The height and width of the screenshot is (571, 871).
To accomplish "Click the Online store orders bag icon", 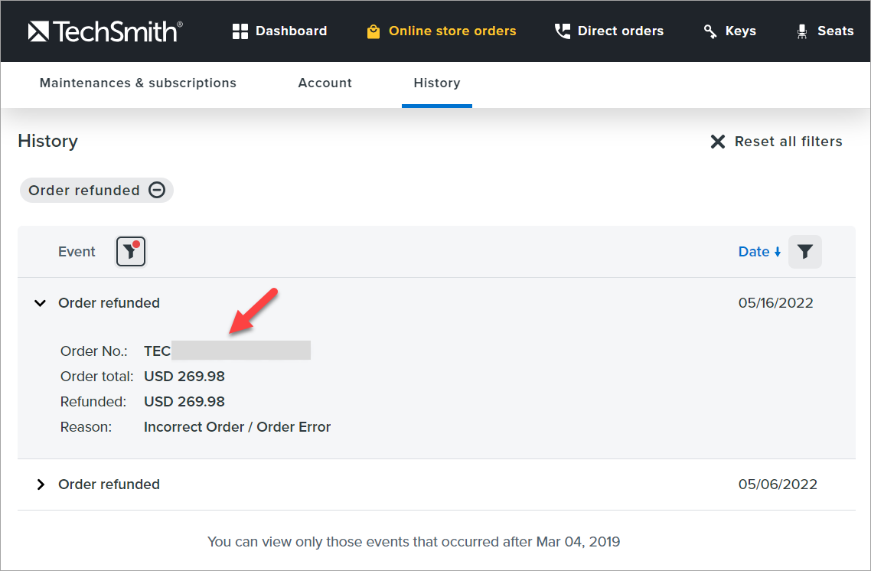I will point(374,31).
